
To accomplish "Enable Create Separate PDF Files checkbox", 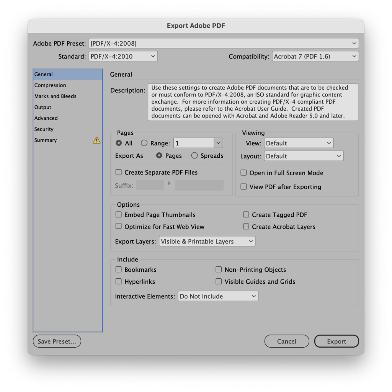I will coord(119,172).
